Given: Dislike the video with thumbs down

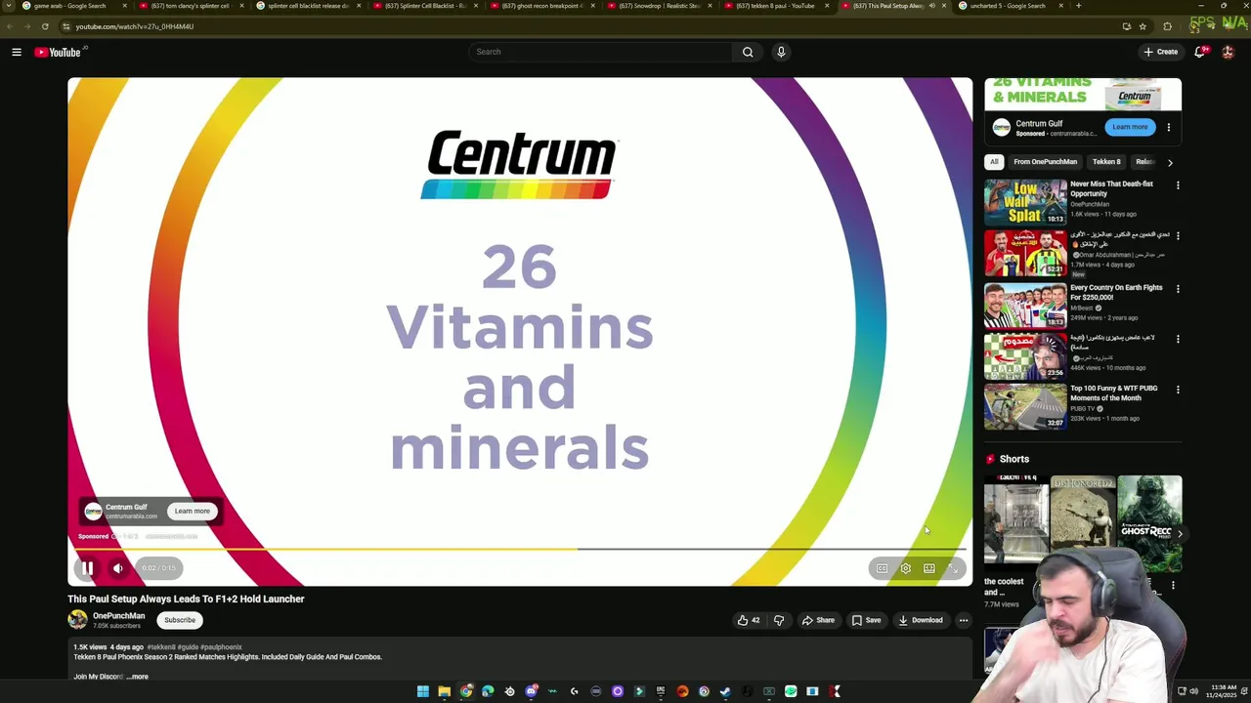Looking at the screenshot, I should (x=779, y=620).
